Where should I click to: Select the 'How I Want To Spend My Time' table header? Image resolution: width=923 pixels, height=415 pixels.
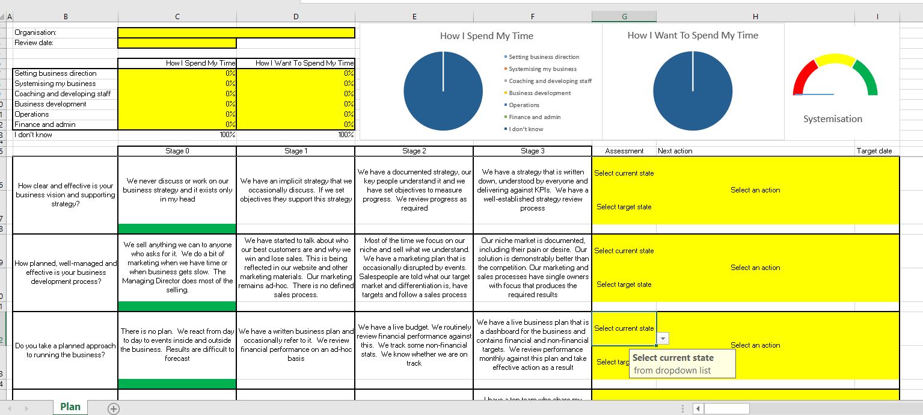pyautogui.click(x=296, y=63)
